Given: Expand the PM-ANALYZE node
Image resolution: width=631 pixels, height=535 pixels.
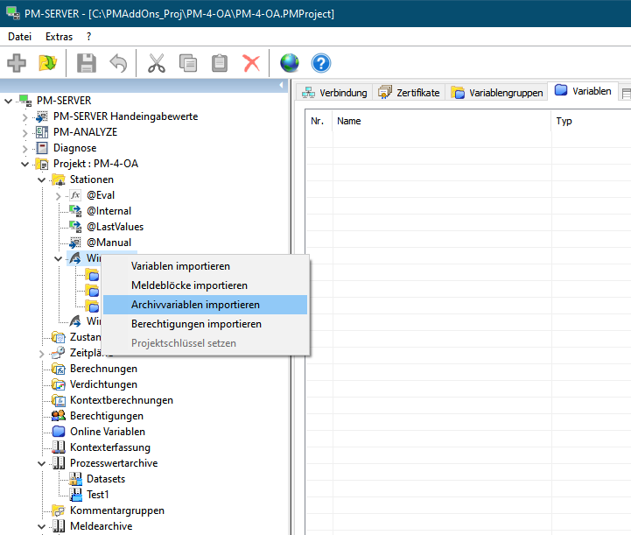Looking at the screenshot, I should [25, 133].
